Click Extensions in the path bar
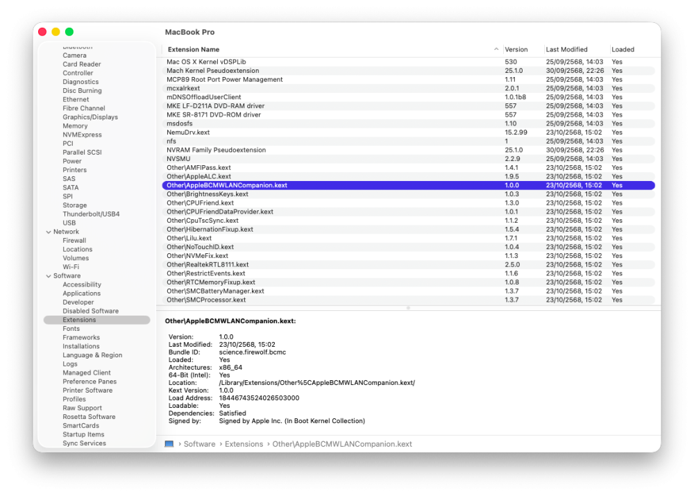Viewport: 694px width, 496px height. coord(244,444)
